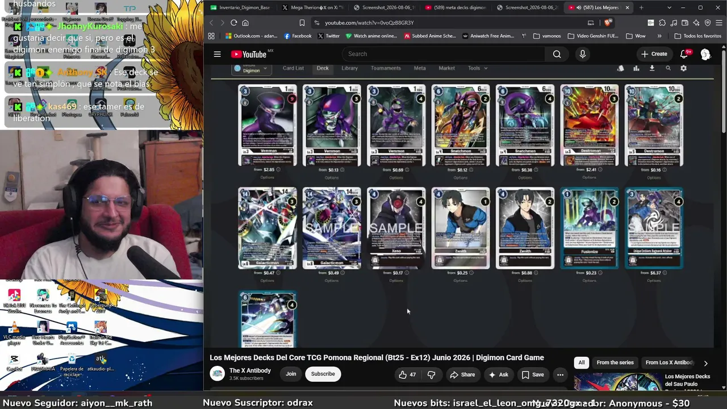
Task: Switch to the Inventario_Digimon_Base tab
Action: tap(240, 7)
